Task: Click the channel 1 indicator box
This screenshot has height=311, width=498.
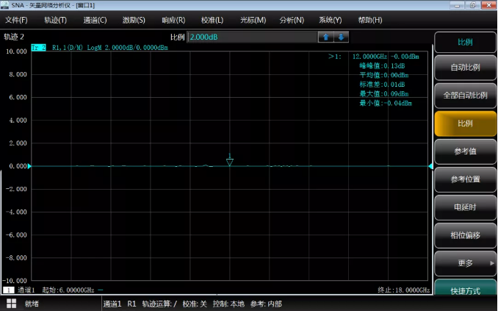Action: pos(10,290)
